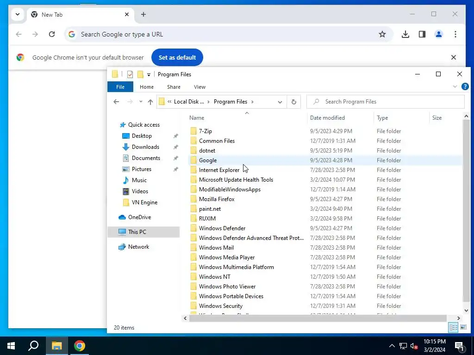474x355 pixels.
Task: Click Local Disk in the address breadcrumb
Action: click(189, 102)
